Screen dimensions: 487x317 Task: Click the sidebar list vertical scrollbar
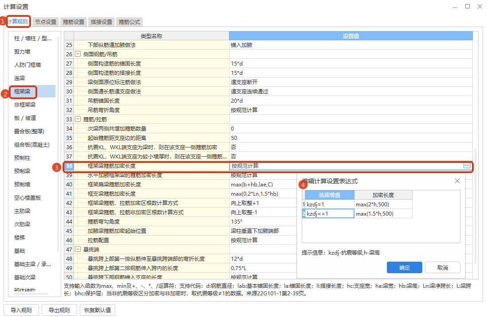pos(58,144)
